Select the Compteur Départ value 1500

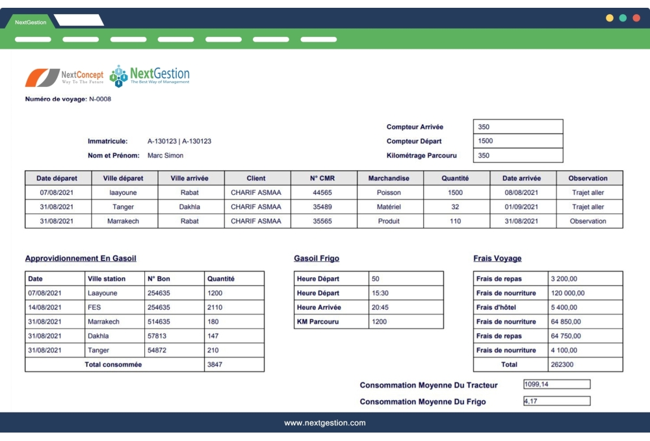click(517, 141)
